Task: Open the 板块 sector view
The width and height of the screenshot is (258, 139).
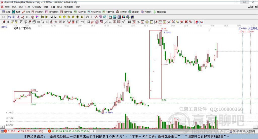Action: tap(16, 12)
